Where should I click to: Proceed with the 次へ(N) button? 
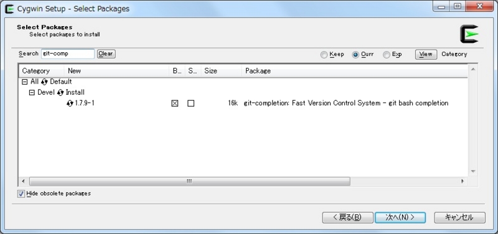(400, 217)
